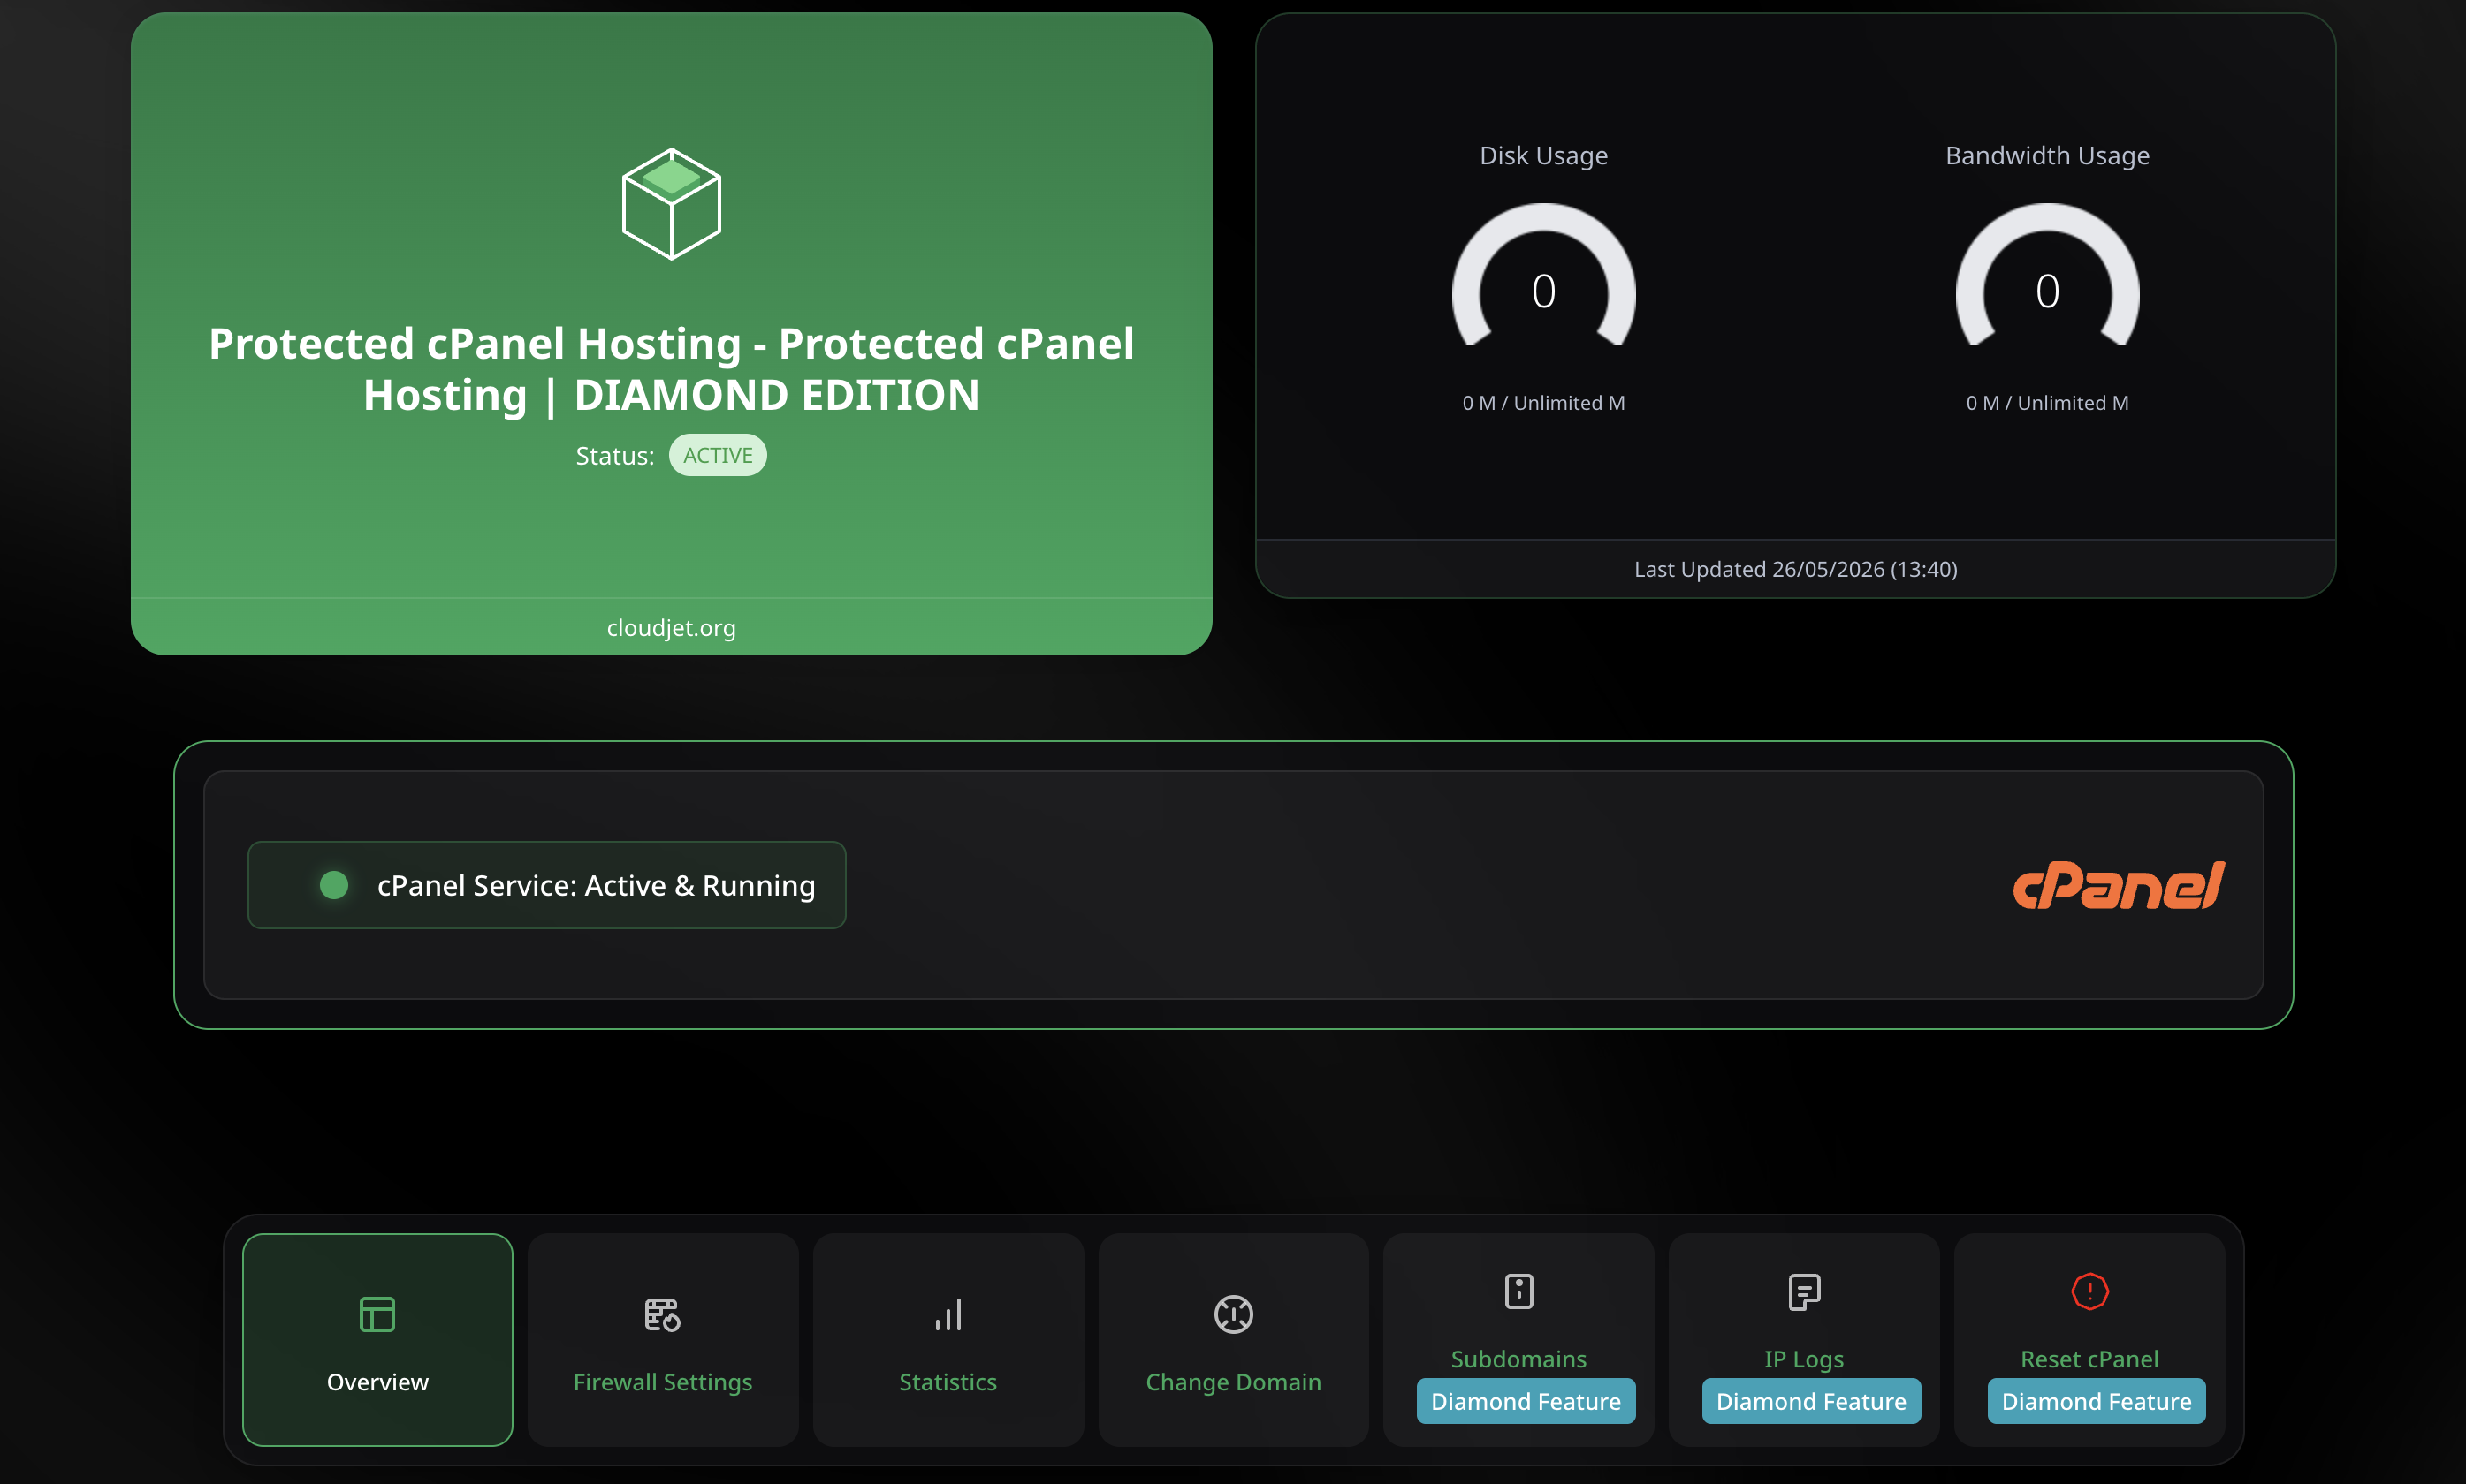Click the Overview layout icon
This screenshot has width=2466, height=1484.
pyautogui.click(x=377, y=1314)
